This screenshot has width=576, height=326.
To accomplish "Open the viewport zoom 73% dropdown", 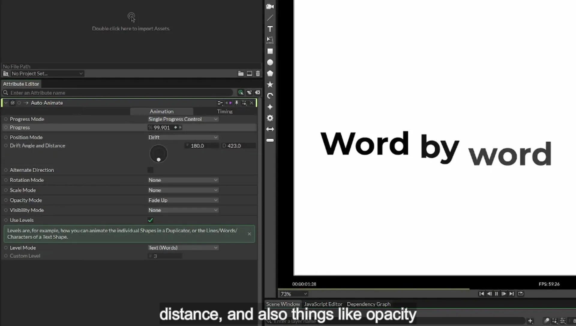I will tap(293, 294).
